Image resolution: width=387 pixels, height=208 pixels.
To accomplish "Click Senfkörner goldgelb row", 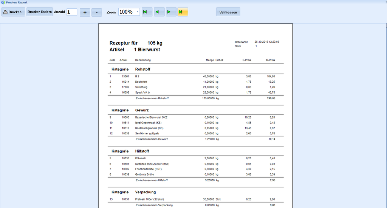I will (x=192, y=134).
